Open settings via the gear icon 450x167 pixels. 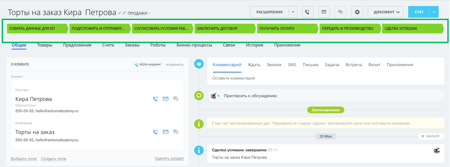(x=357, y=12)
